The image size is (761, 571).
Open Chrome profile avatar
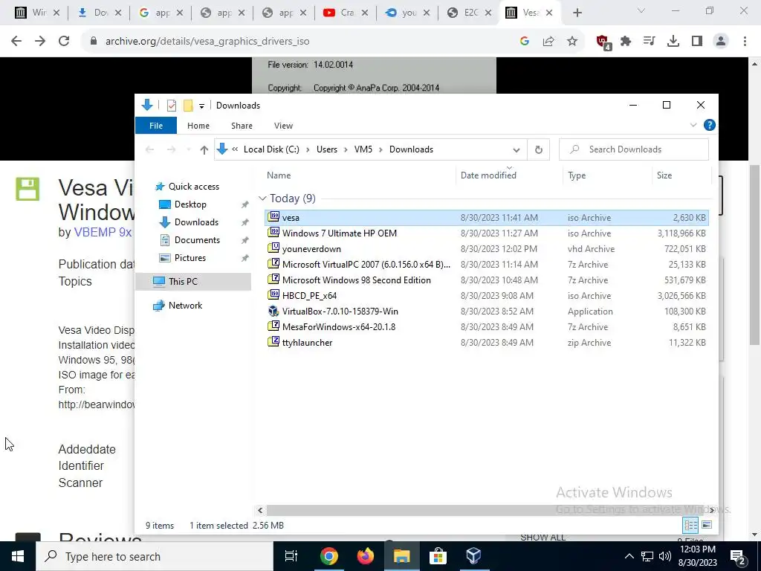point(721,42)
